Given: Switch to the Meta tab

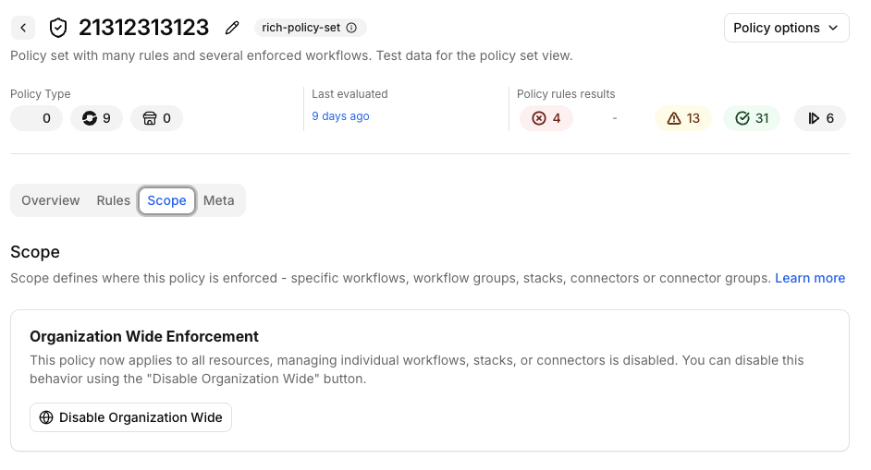Looking at the screenshot, I should [x=219, y=200].
